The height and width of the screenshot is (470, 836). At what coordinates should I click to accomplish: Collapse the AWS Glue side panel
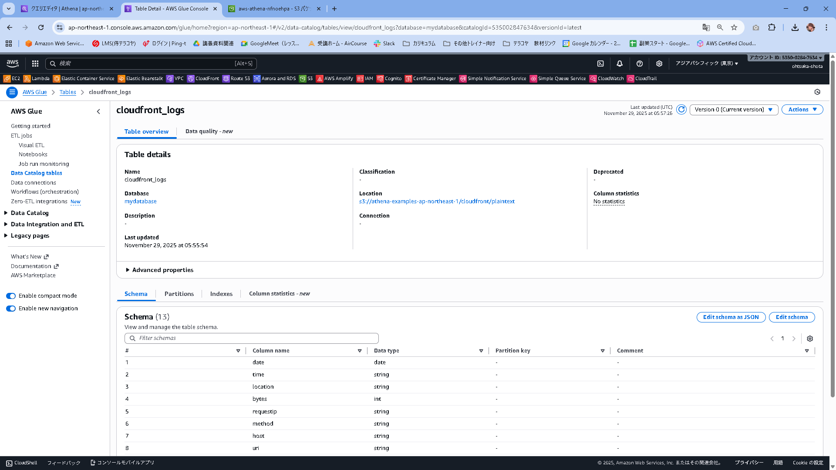coord(98,111)
